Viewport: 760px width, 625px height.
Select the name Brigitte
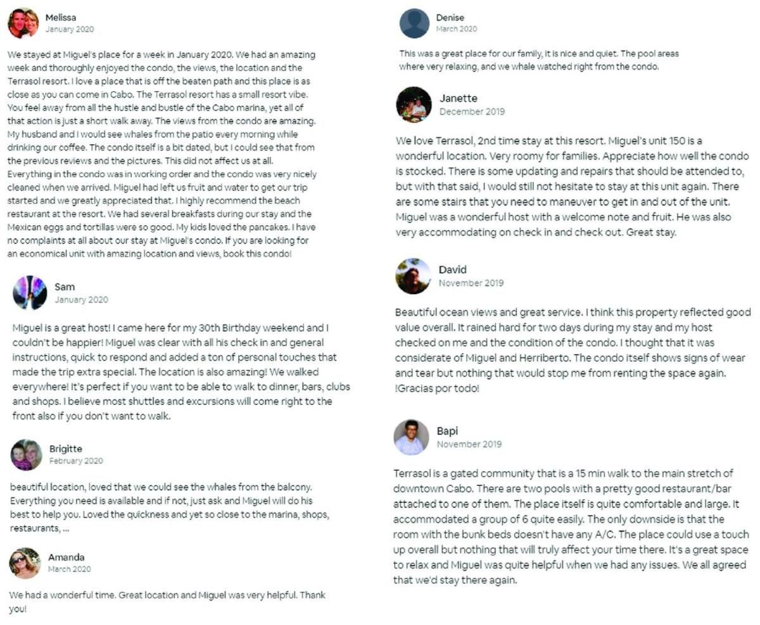(66, 449)
